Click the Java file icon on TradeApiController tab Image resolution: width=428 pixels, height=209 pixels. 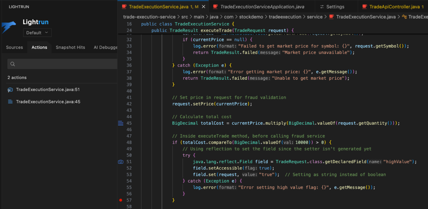tap(365, 7)
